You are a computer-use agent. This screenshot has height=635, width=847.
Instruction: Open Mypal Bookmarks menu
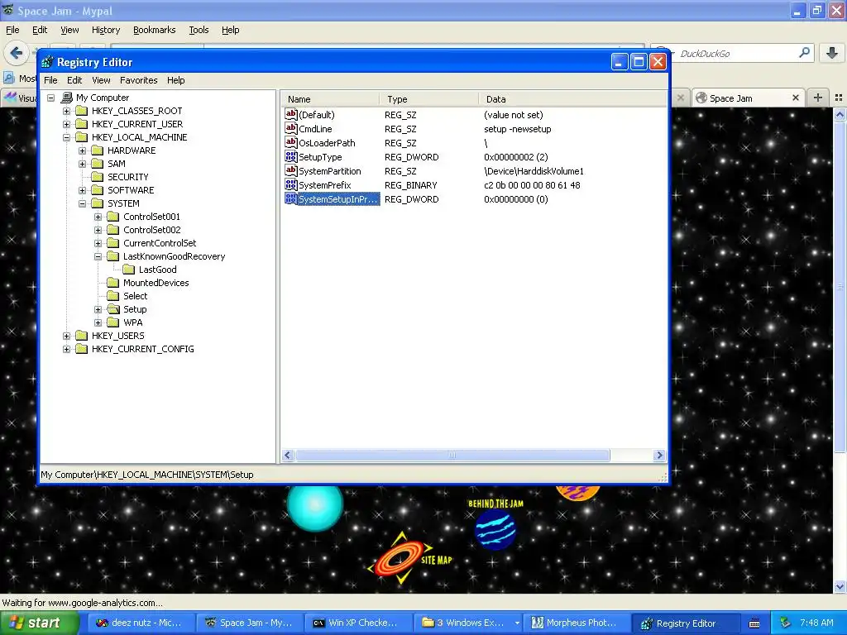tap(155, 30)
